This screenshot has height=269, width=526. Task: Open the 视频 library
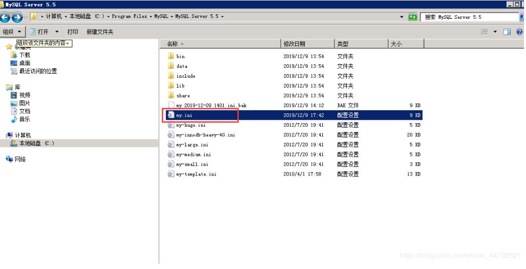[x=24, y=95]
